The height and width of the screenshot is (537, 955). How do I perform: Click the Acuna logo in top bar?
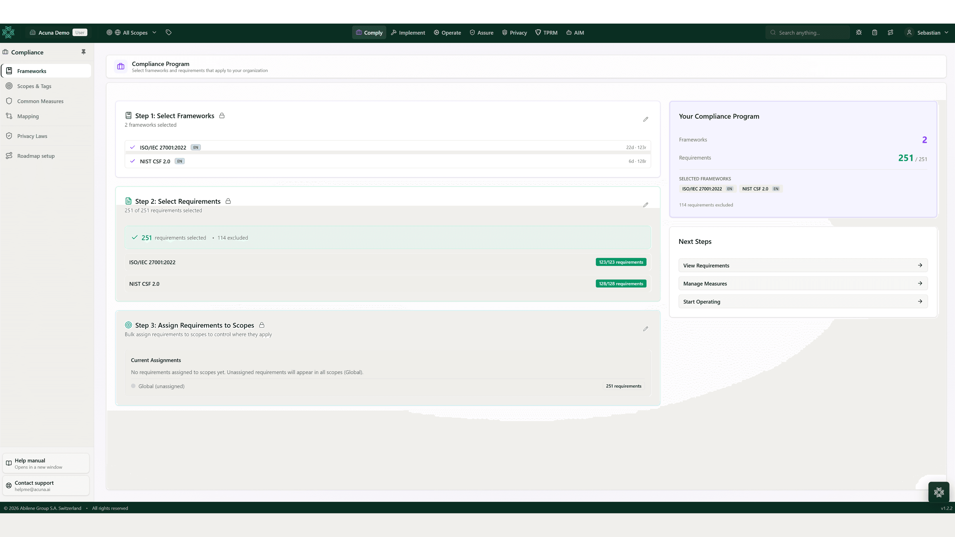pos(8,33)
